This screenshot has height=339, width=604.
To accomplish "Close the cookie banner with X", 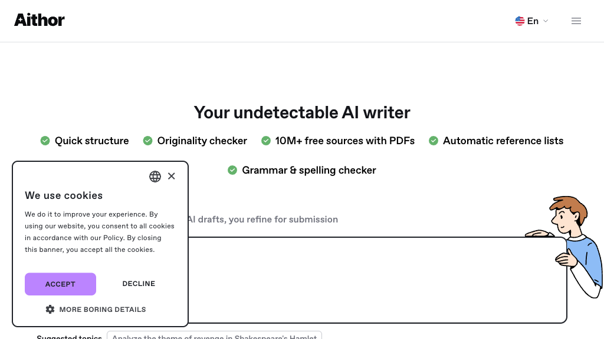I will point(172,176).
